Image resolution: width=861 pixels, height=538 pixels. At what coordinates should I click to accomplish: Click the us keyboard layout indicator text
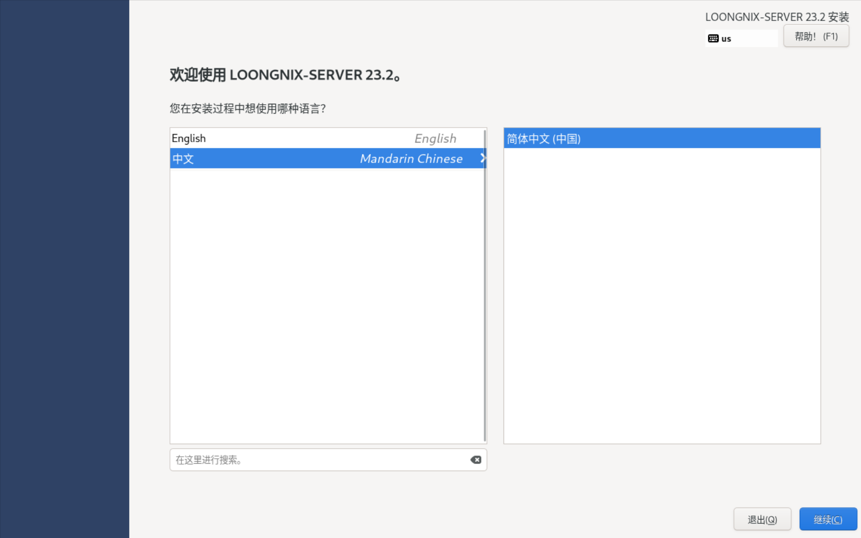pyautogui.click(x=726, y=39)
